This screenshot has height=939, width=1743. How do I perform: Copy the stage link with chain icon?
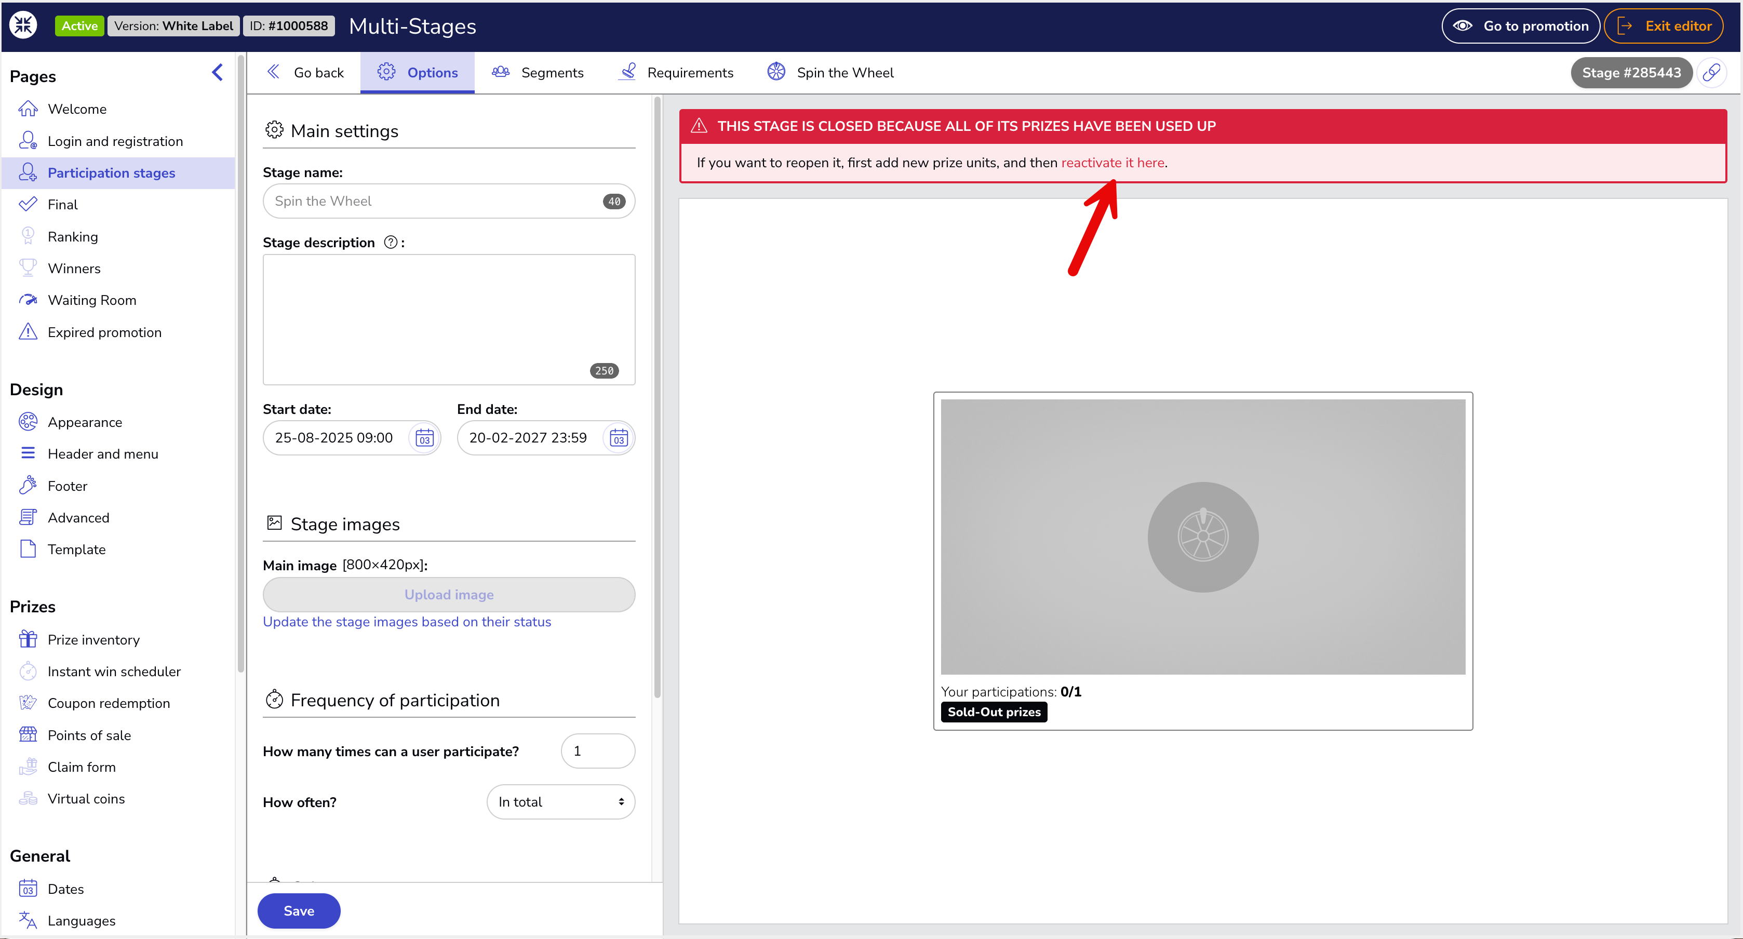click(1711, 72)
